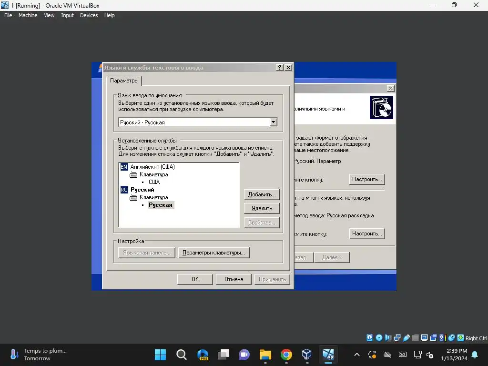Select the Параметры tab
Image resolution: width=488 pixels, height=366 pixels.
(x=124, y=81)
